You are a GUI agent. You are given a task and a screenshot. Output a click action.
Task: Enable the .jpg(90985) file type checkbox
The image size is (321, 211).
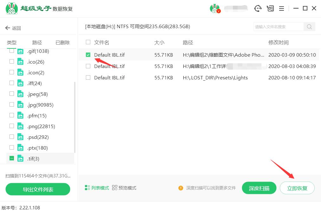tap(12, 105)
